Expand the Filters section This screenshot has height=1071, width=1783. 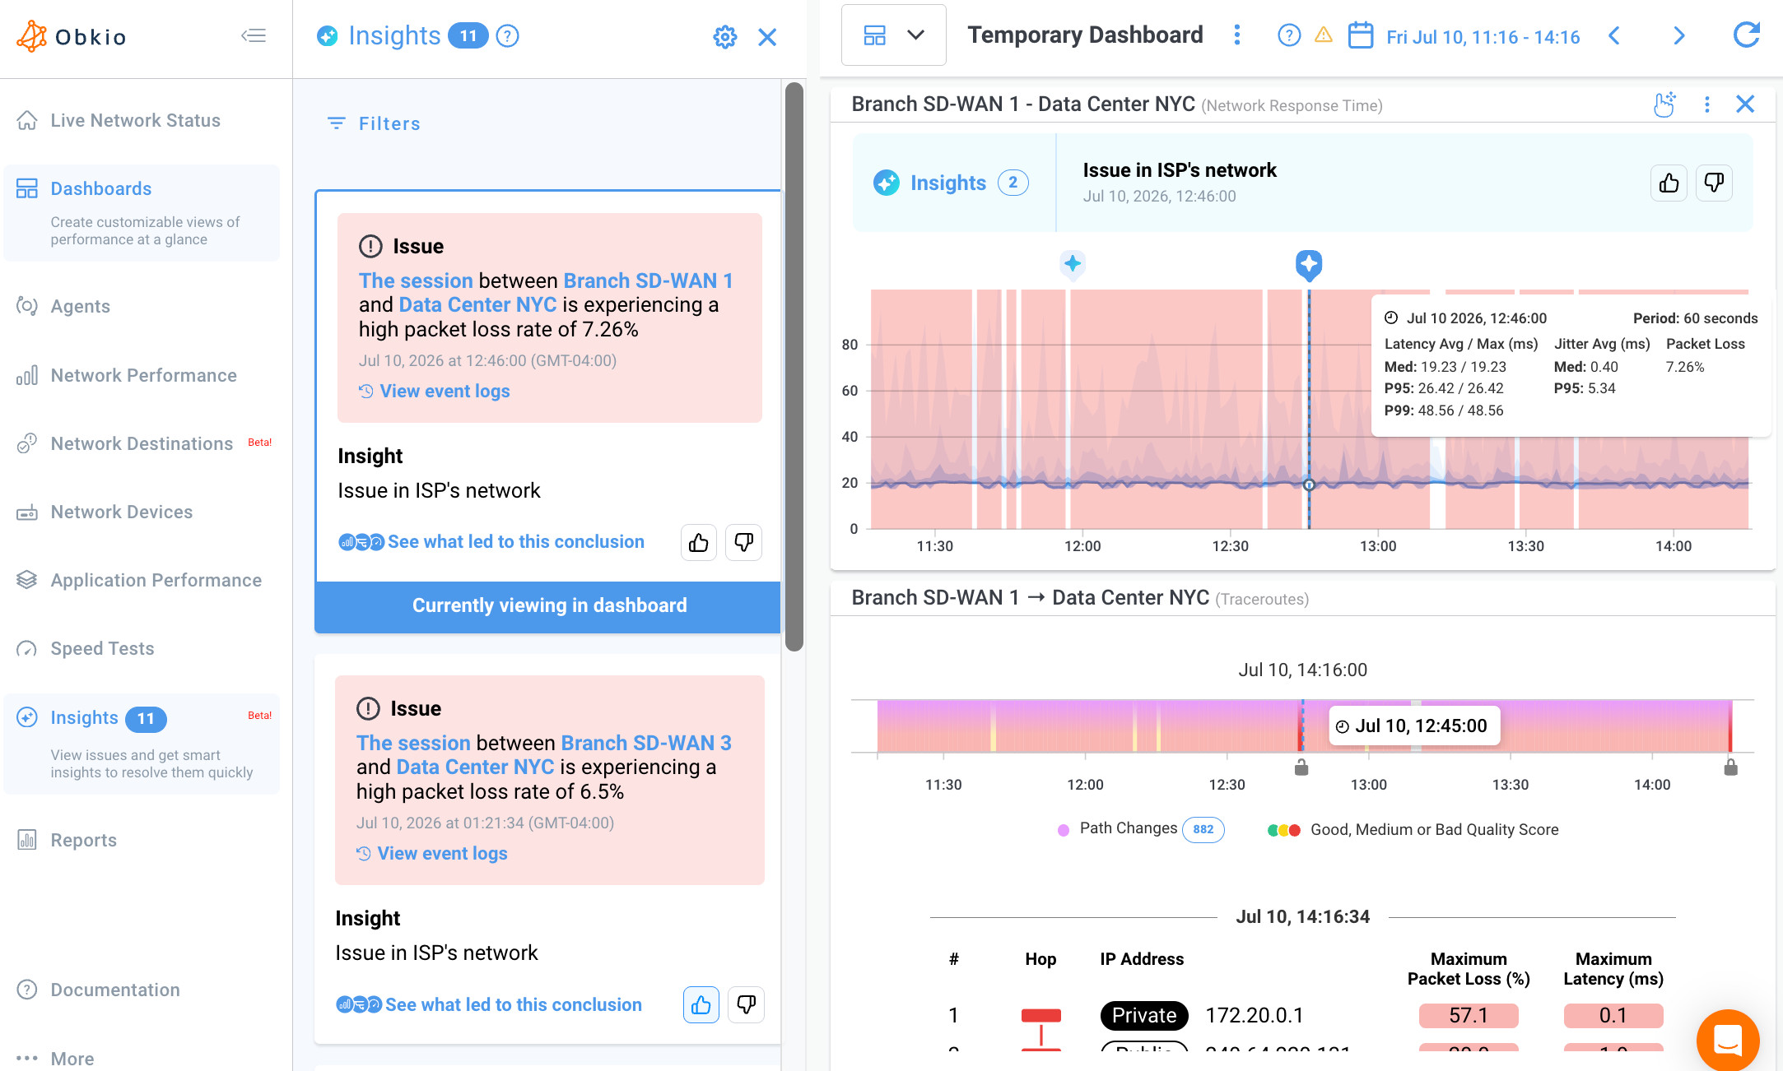coord(375,123)
